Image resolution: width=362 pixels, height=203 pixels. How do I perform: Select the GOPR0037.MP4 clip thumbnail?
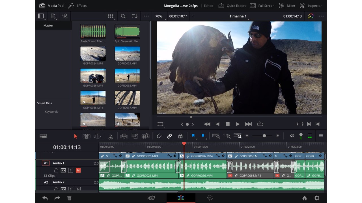tap(127, 98)
